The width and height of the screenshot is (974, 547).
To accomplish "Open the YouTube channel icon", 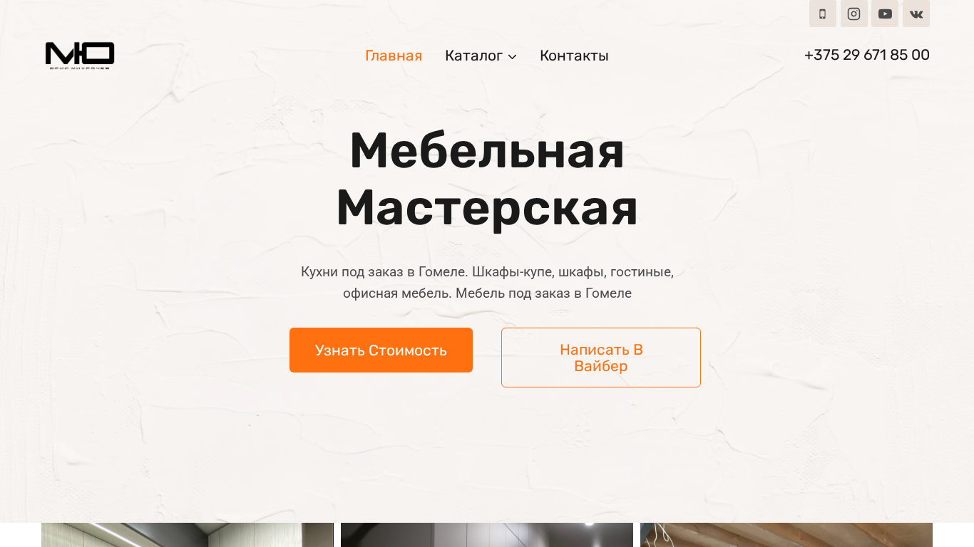I will click(885, 14).
